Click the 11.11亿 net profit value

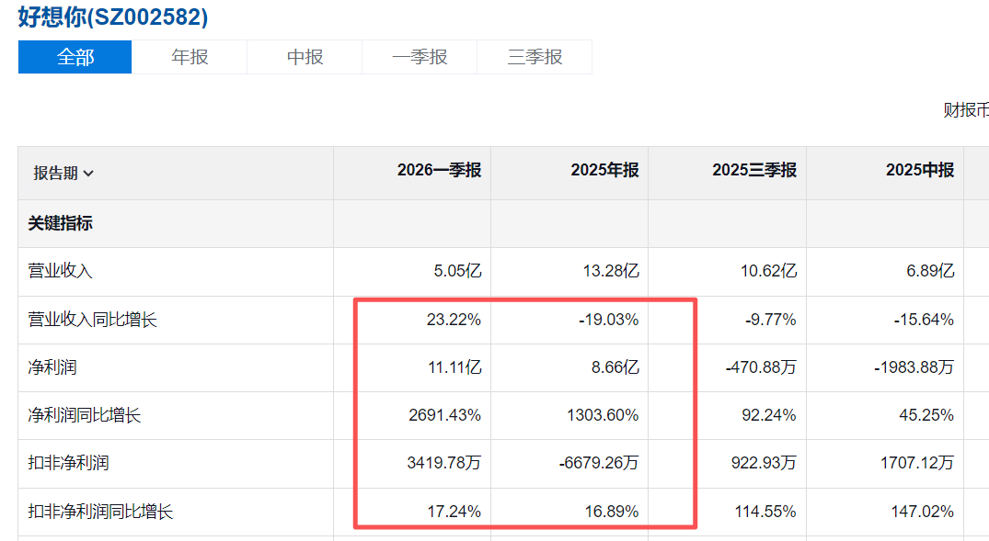point(454,367)
